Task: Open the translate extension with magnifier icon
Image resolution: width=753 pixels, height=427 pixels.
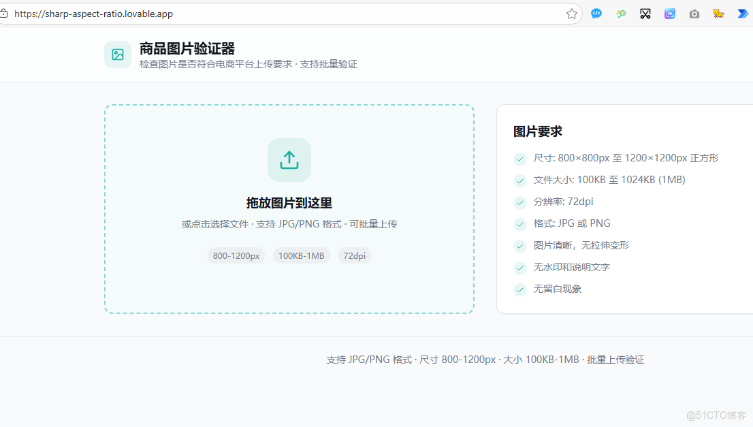Action: coord(620,13)
